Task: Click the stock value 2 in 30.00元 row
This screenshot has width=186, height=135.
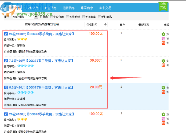Action: pos(121,60)
